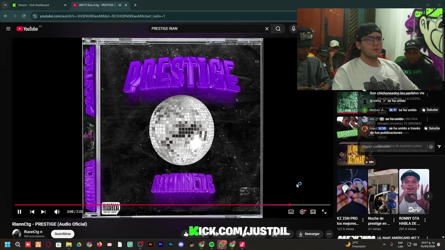Open Adobe Illustrator taskbar icon

(x=151, y=244)
